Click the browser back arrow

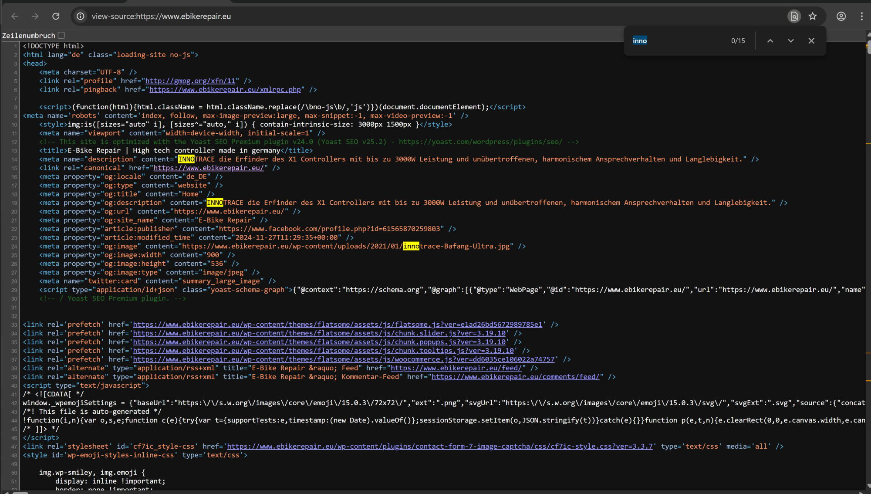click(x=15, y=16)
